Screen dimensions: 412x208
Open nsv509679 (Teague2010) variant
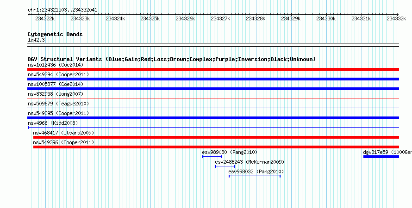pos(58,104)
